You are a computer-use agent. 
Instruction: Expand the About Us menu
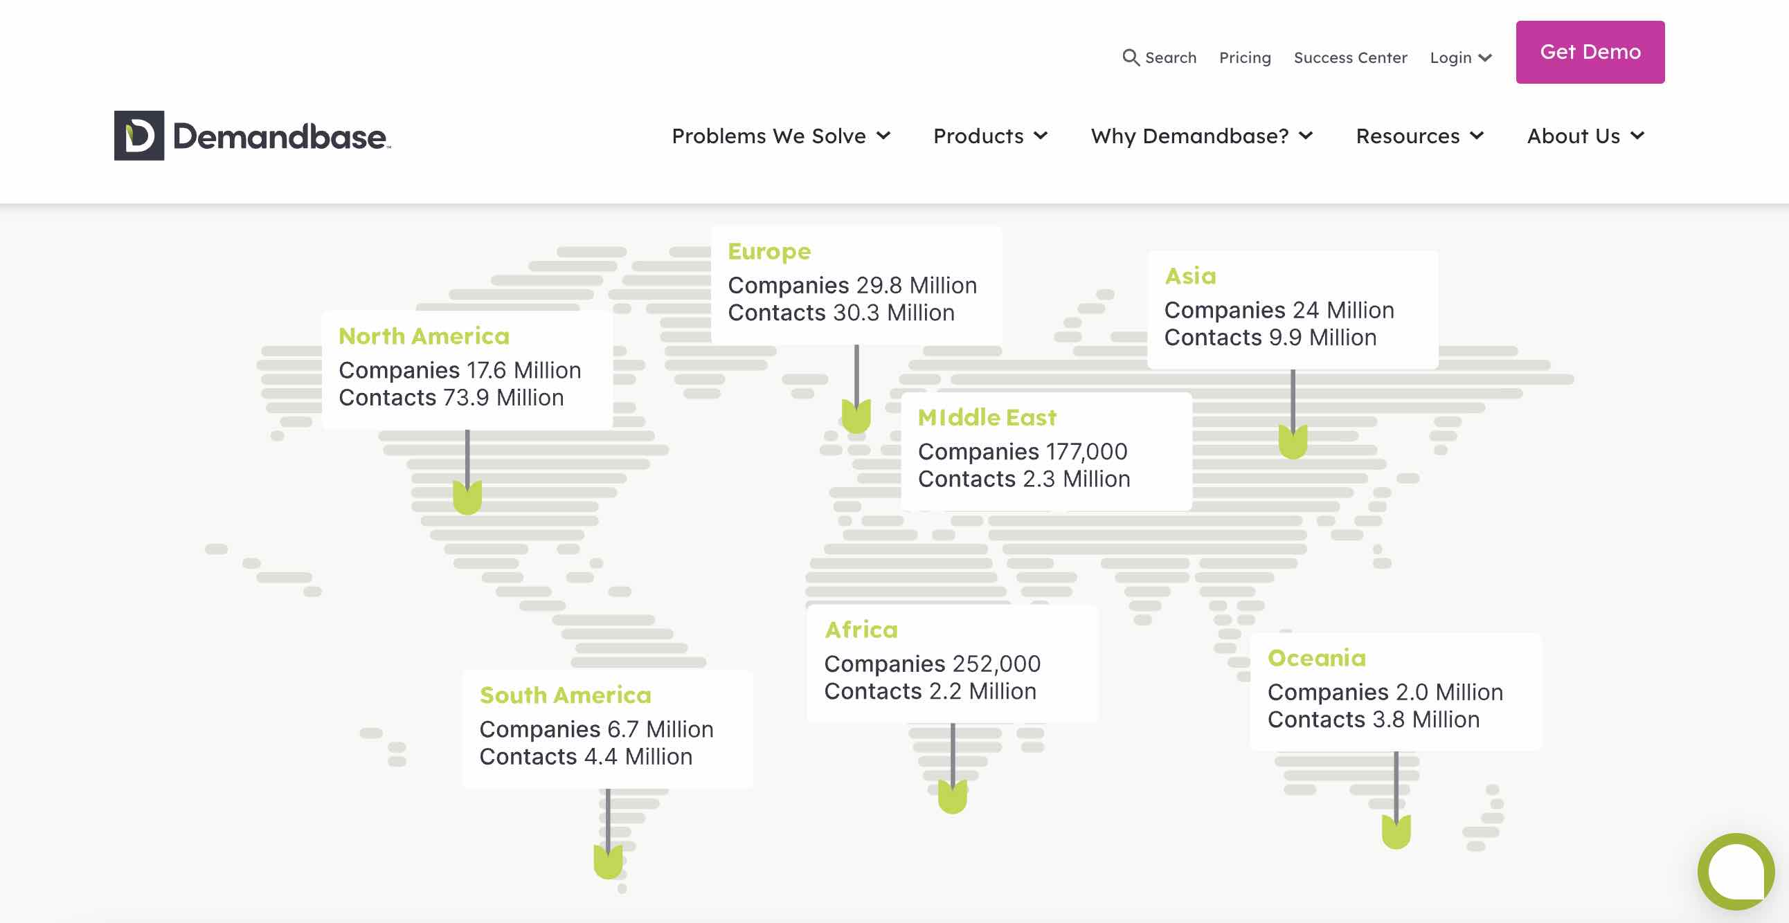point(1585,136)
